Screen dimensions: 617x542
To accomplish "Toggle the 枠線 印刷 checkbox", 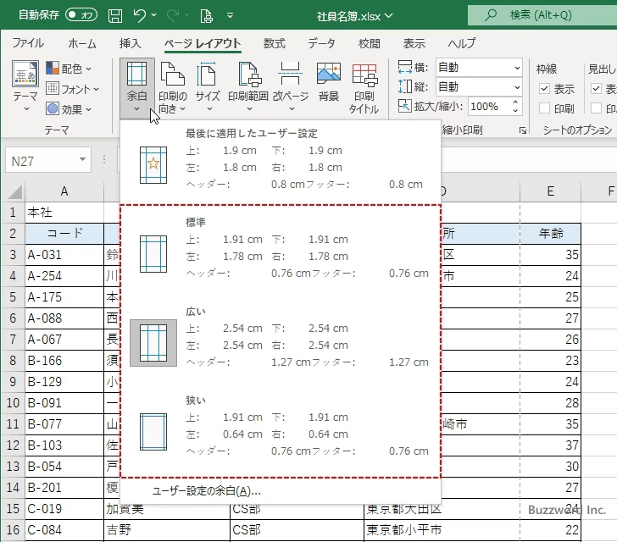I will coord(544,108).
